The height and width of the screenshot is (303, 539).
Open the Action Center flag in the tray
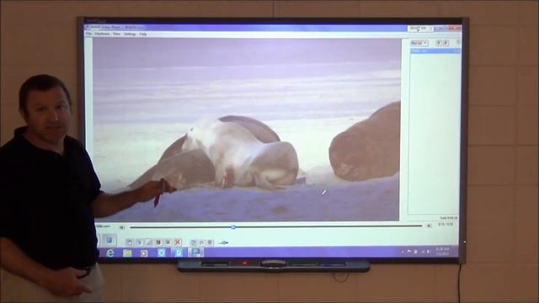409,252
